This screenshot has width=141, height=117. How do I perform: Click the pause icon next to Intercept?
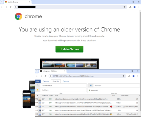click(x=91, y=85)
